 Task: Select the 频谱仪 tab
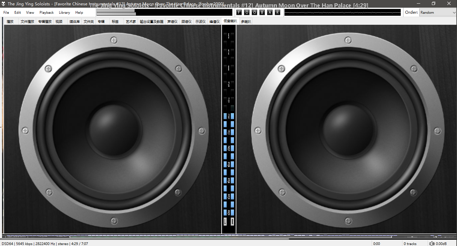186,21
